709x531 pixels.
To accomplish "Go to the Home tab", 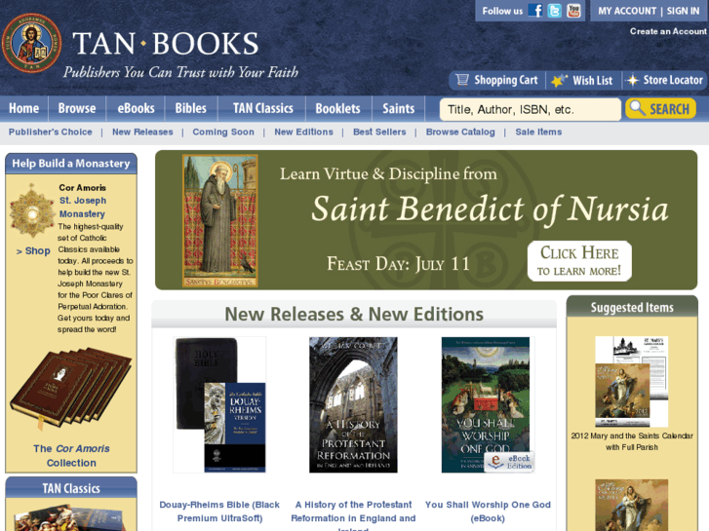I will click(x=24, y=108).
